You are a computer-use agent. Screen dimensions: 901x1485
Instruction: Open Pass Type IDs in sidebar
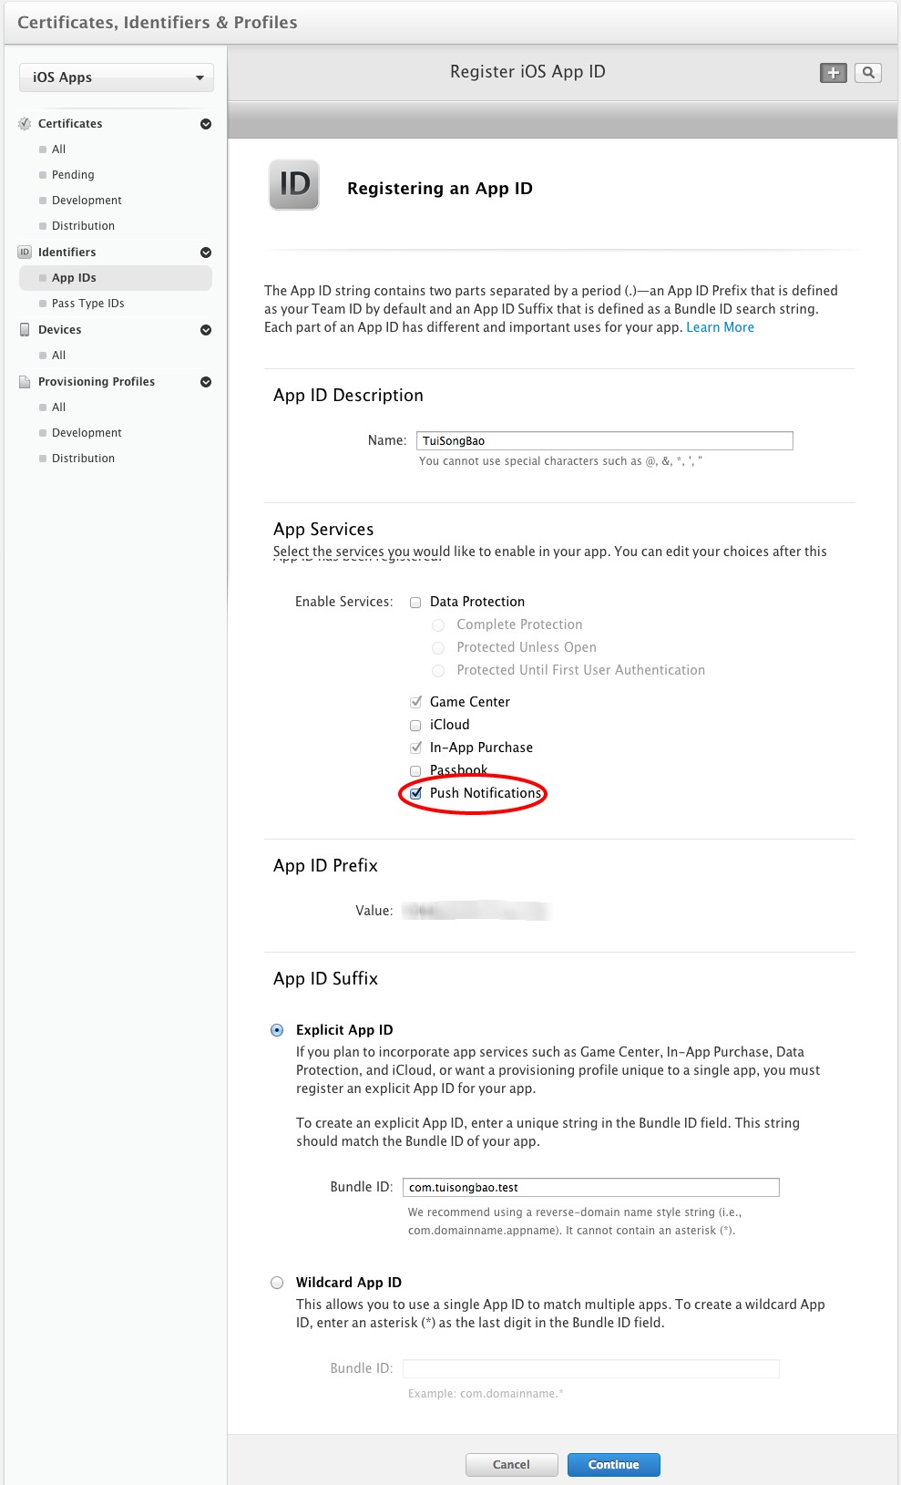click(87, 304)
